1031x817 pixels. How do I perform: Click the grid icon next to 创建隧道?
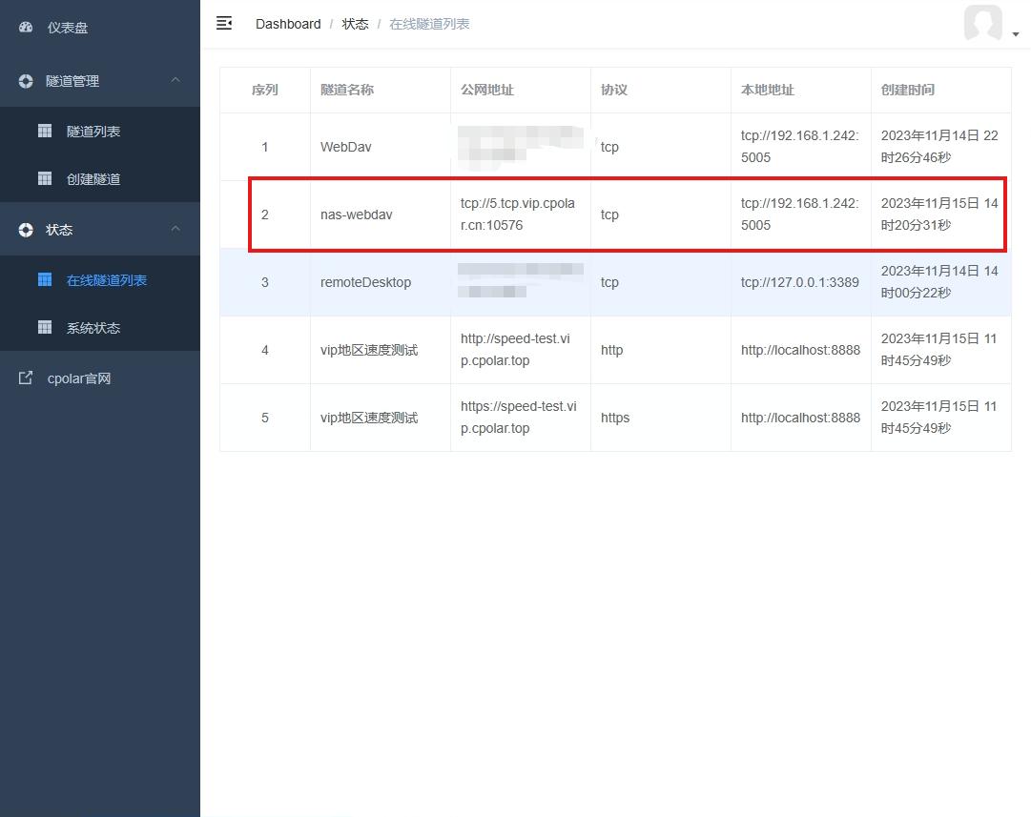pos(45,178)
